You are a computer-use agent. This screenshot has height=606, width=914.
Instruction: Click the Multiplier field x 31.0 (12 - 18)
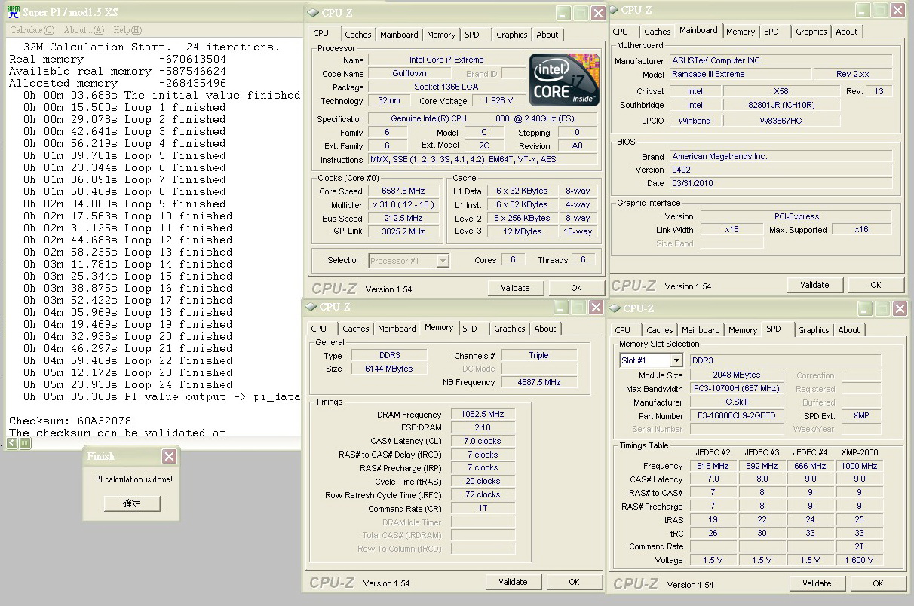(403, 205)
